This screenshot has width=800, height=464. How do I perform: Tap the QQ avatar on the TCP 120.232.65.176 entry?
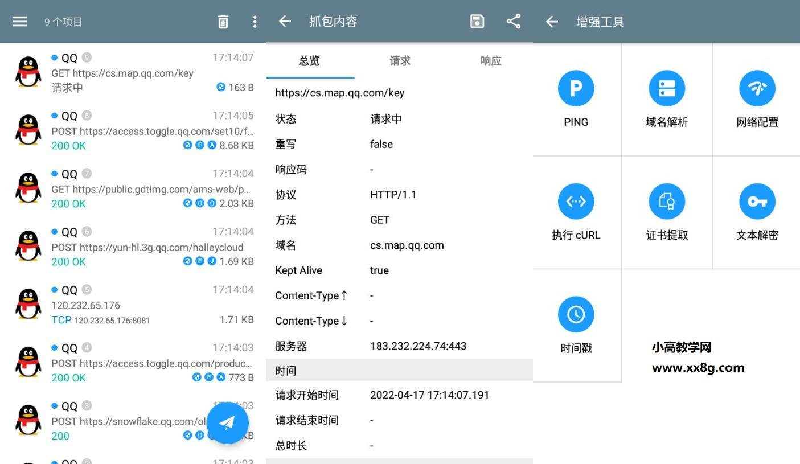pos(27,303)
